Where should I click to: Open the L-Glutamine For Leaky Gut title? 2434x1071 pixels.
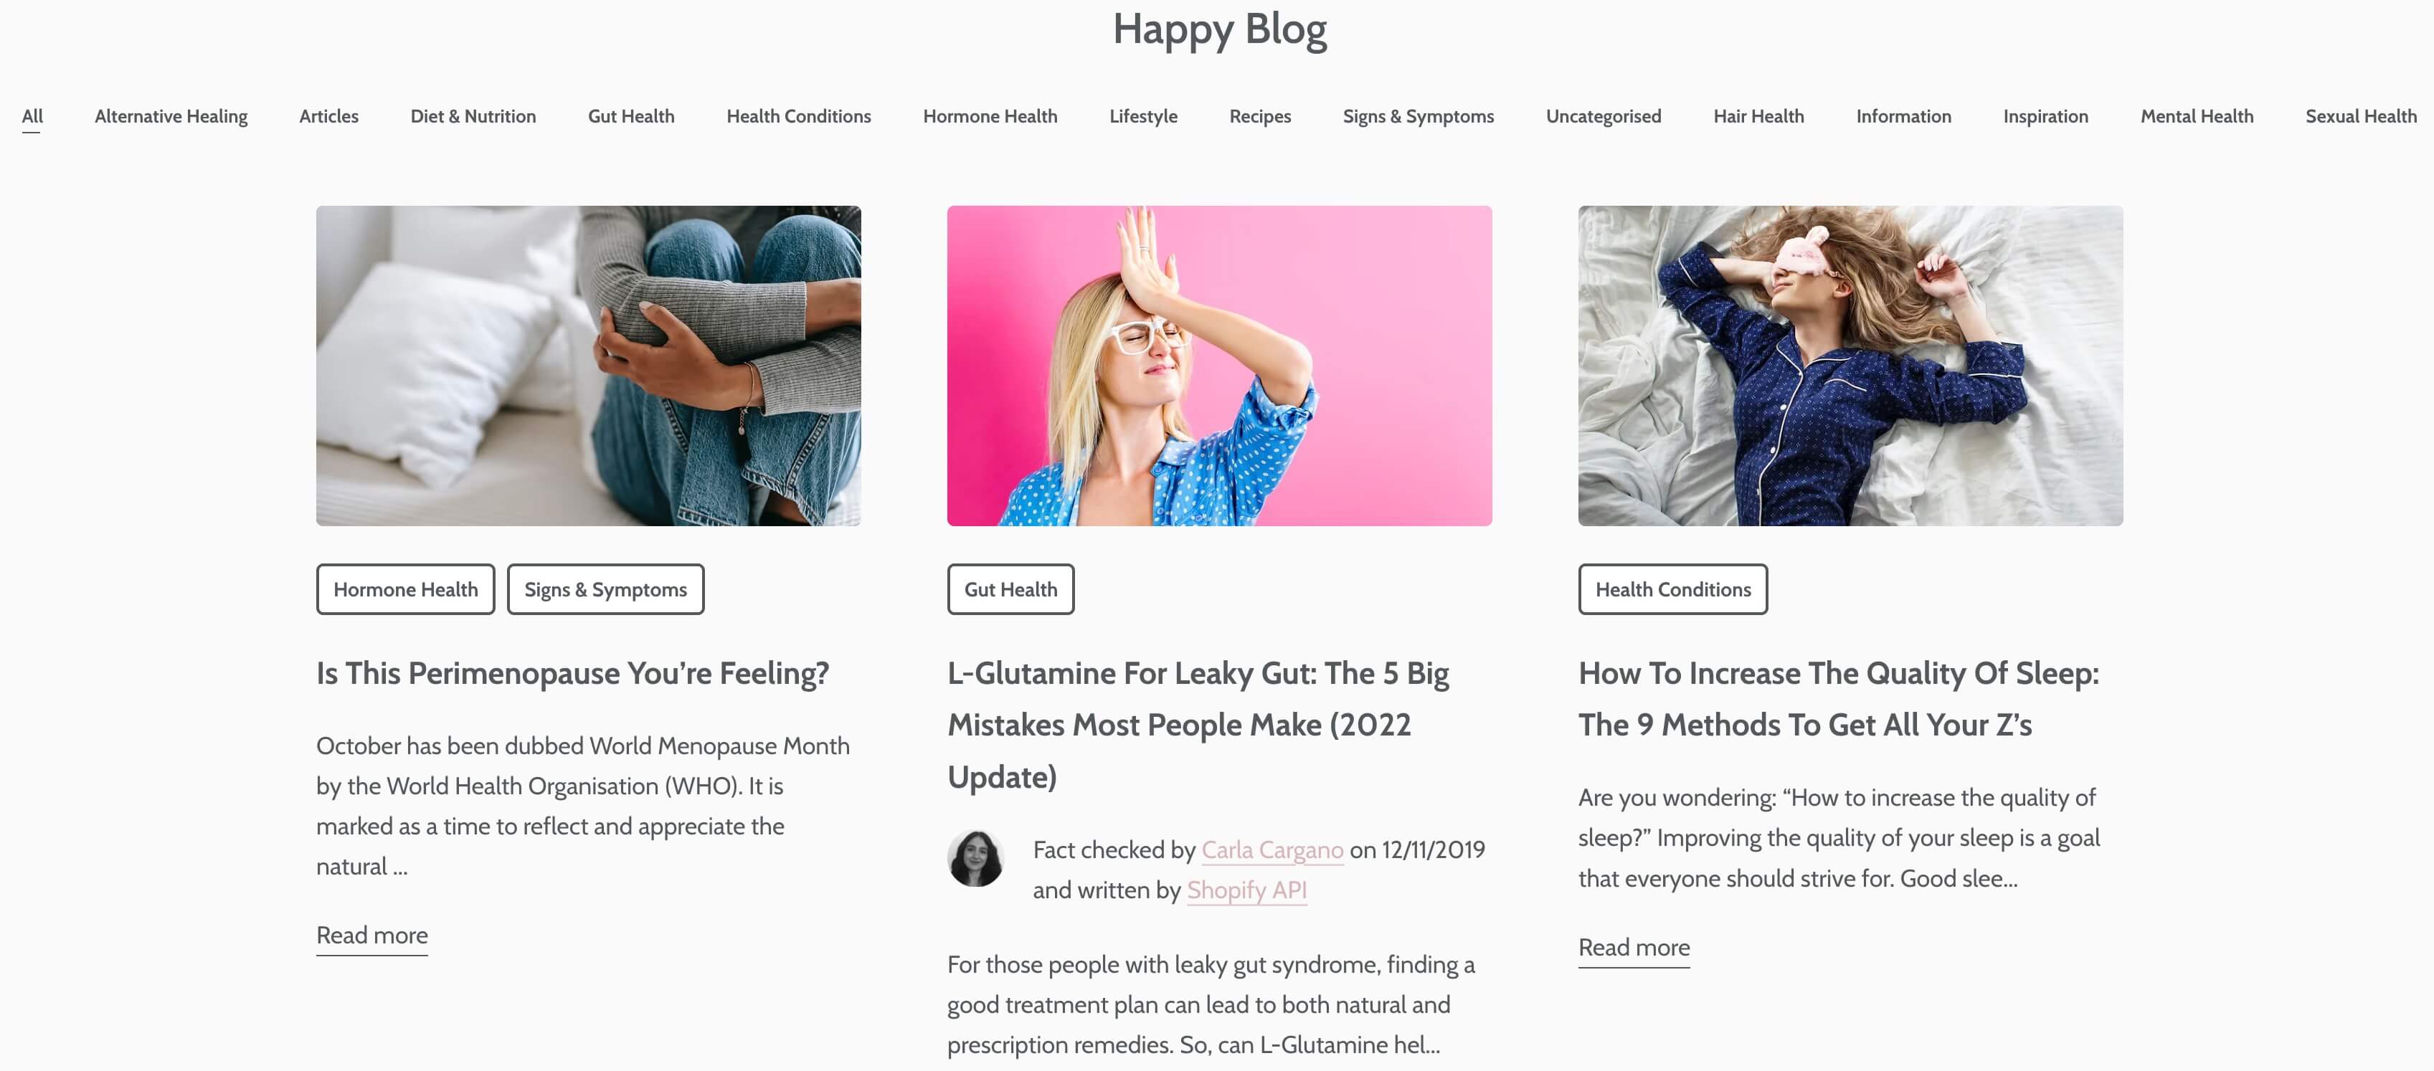(1198, 724)
